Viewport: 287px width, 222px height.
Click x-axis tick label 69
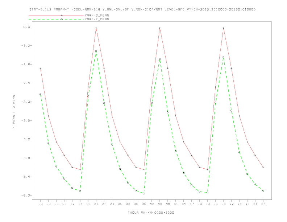[224, 204]
